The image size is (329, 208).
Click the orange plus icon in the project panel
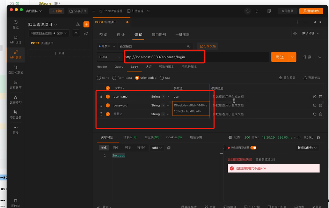coord(86,24)
